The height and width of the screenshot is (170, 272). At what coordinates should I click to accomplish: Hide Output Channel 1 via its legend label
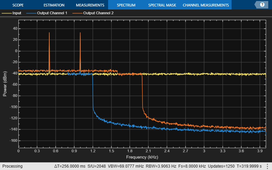52,13
